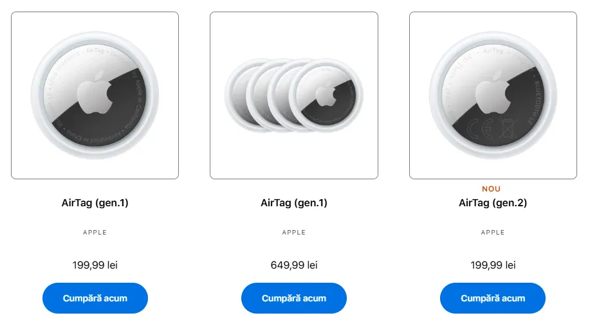The height and width of the screenshot is (329, 599).
Task: Click the APPLE brand label under AirTag (gen.2)
Action: [x=493, y=233]
